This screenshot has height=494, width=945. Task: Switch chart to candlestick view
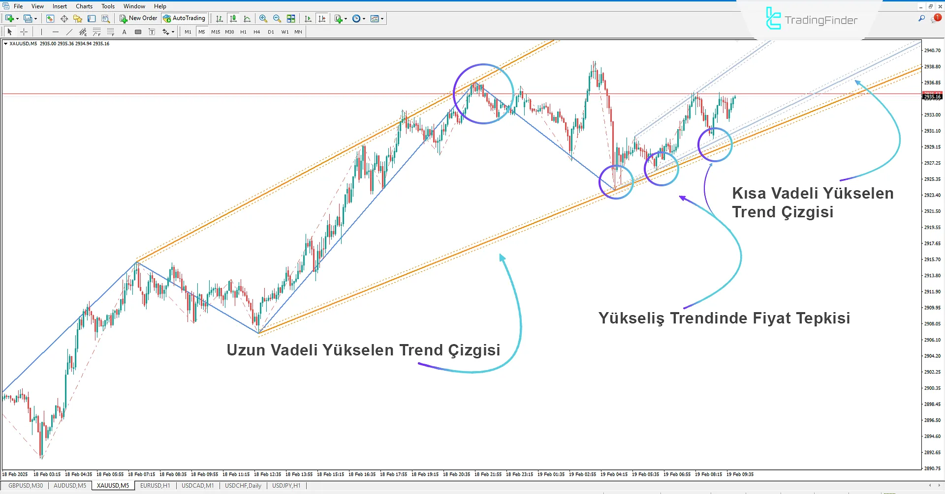233,18
